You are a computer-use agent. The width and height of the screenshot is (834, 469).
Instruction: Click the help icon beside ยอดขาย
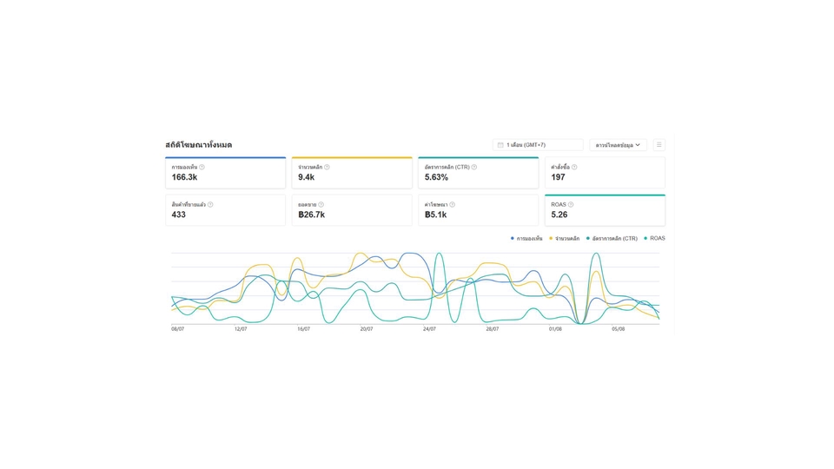pos(321,205)
